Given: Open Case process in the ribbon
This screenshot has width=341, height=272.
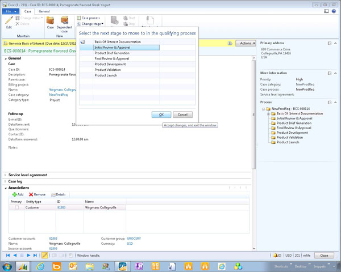Looking at the screenshot, I should point(89,18).
